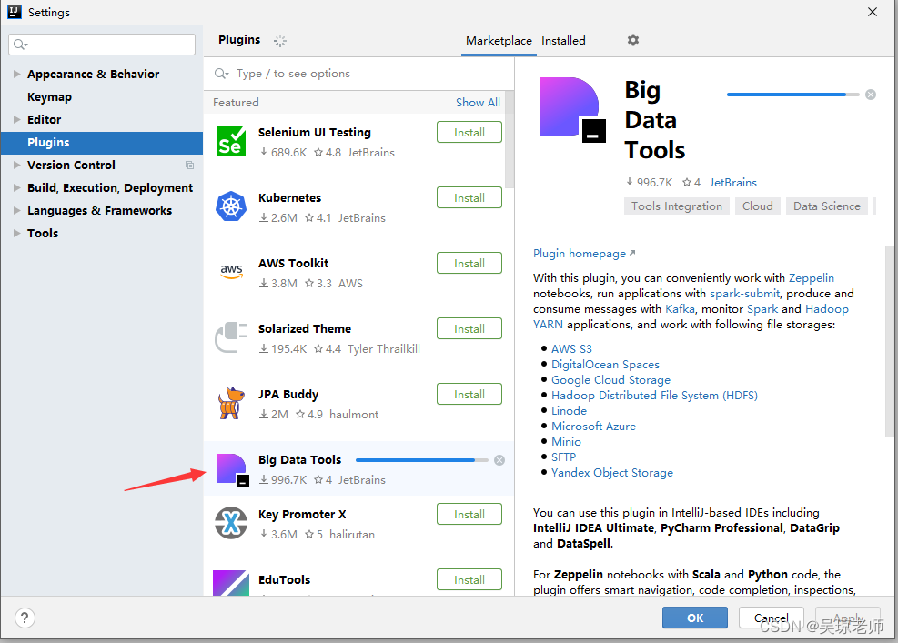898x643 pixels.
Task: Open Hadoop Distributed File System link
Action: coord(654,395)
